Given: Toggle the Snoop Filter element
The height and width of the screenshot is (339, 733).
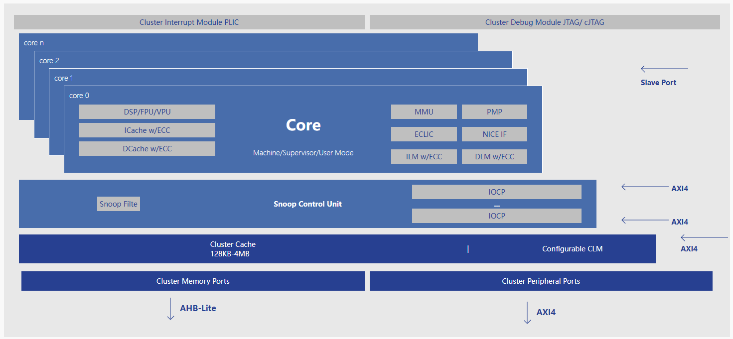Looking at the screenshot, I should pos(118,204).
